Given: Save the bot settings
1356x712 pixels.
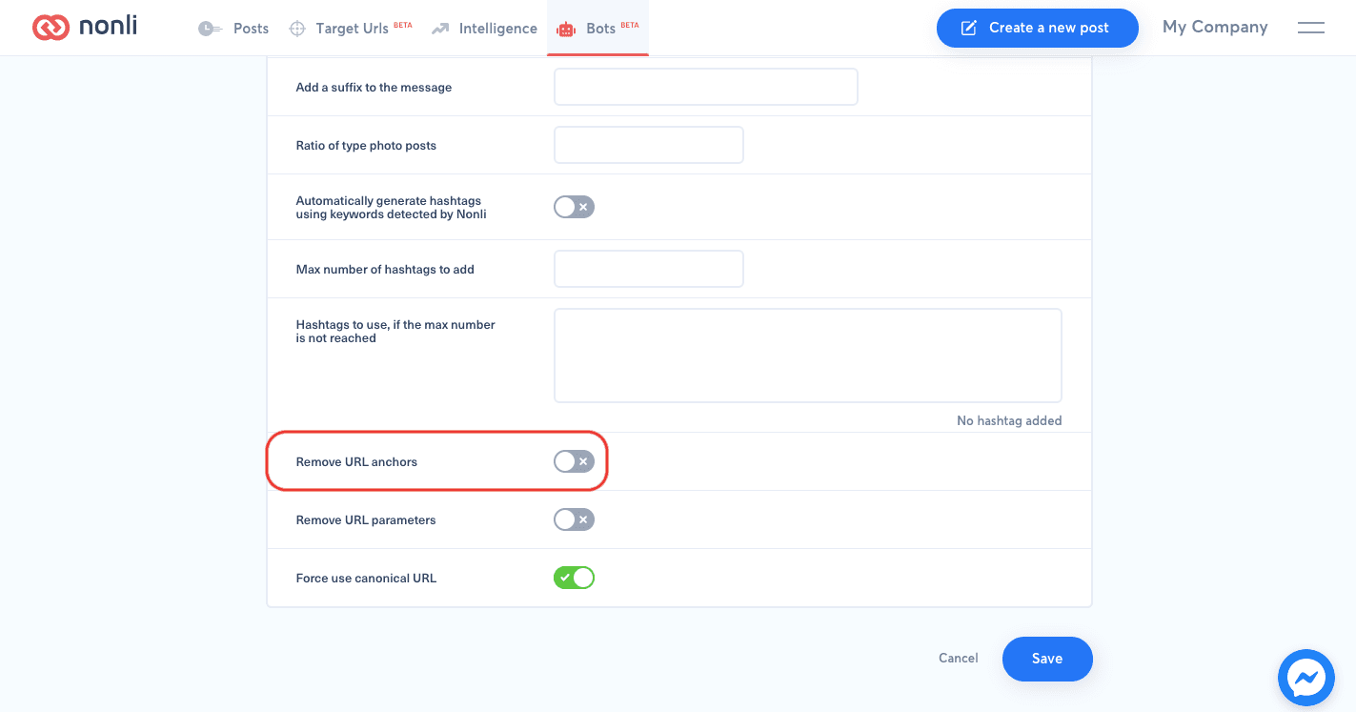Looking at the screenshot, I should [x=1047, y=659].
